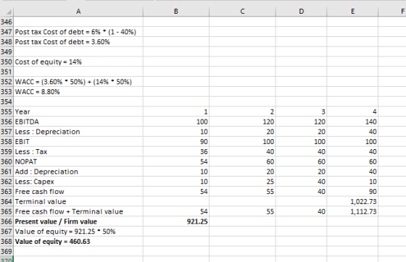Click Year 1 tax value 36

(x=176, y=152)
